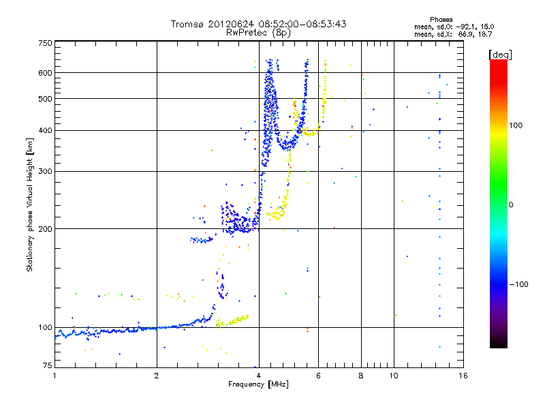Viewport: 545px width, 409px height.
Task: Click the x-axis tick '10'
Action: tap(394, 376)
